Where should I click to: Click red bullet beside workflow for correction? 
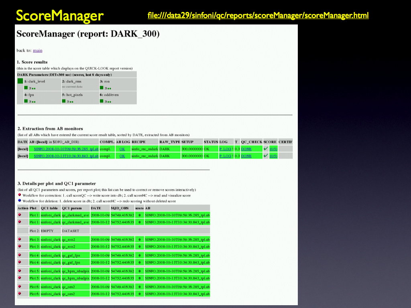[x=19, y=195]
